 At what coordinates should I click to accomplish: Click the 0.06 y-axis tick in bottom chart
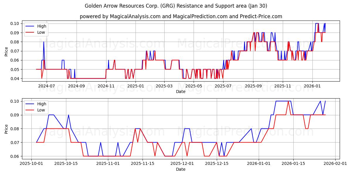click(x=15, y=156)
